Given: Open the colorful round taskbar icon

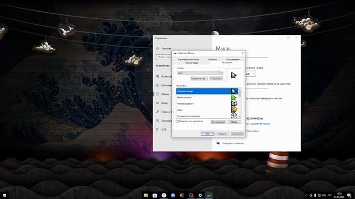Looking at the screenshot, I should [182, 195].
